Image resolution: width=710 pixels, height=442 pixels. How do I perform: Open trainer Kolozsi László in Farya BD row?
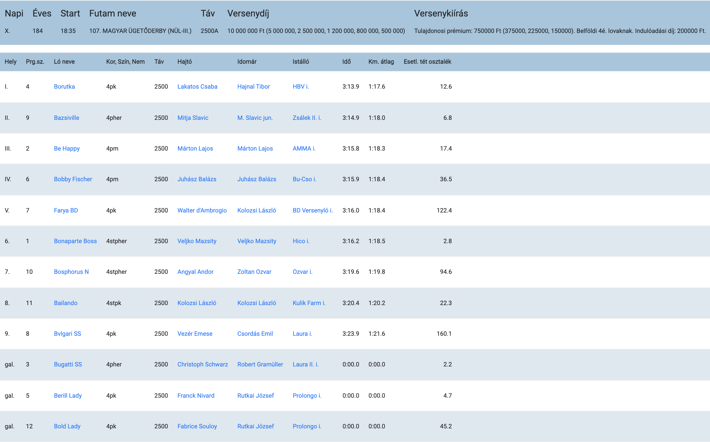[257, 210]
